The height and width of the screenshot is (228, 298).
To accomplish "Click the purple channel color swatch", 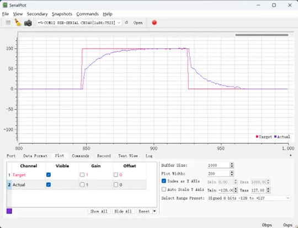I will click(x=9, y=211).
